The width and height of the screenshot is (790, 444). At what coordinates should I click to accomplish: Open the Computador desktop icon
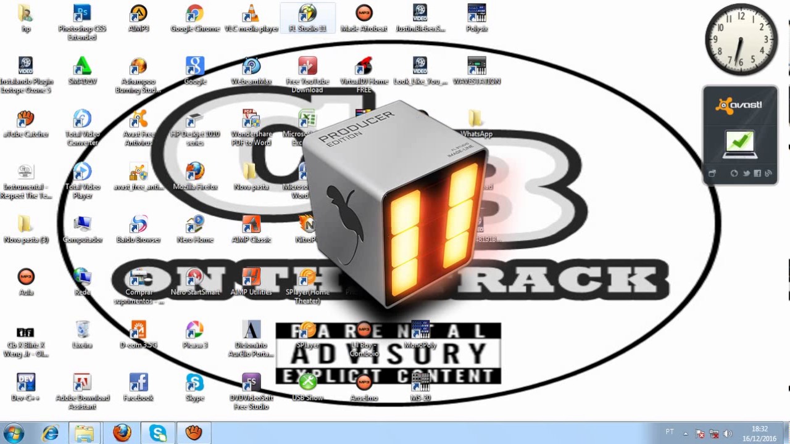coord(82,228)
